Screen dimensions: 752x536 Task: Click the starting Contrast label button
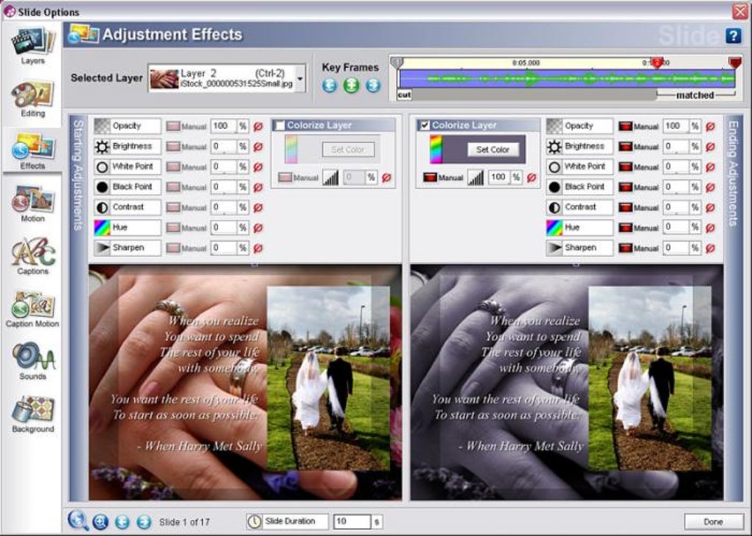coord(128,207)
